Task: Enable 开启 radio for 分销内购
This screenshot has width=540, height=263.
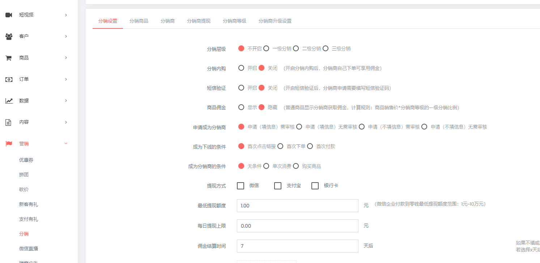Action: click(x=241, y=68)
